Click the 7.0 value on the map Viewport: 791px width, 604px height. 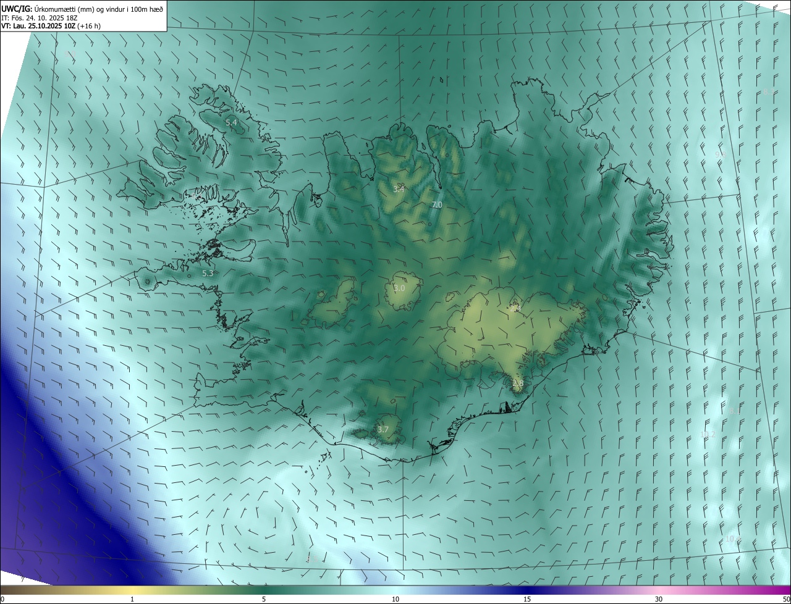click(437, 205)
